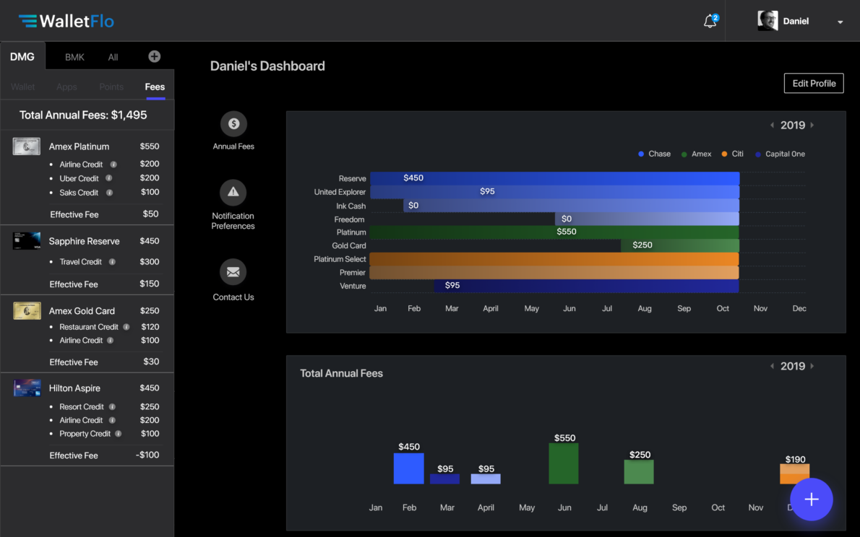
Task: Select the Ink Cash $0 timeline bar
Action: point(571,206)
